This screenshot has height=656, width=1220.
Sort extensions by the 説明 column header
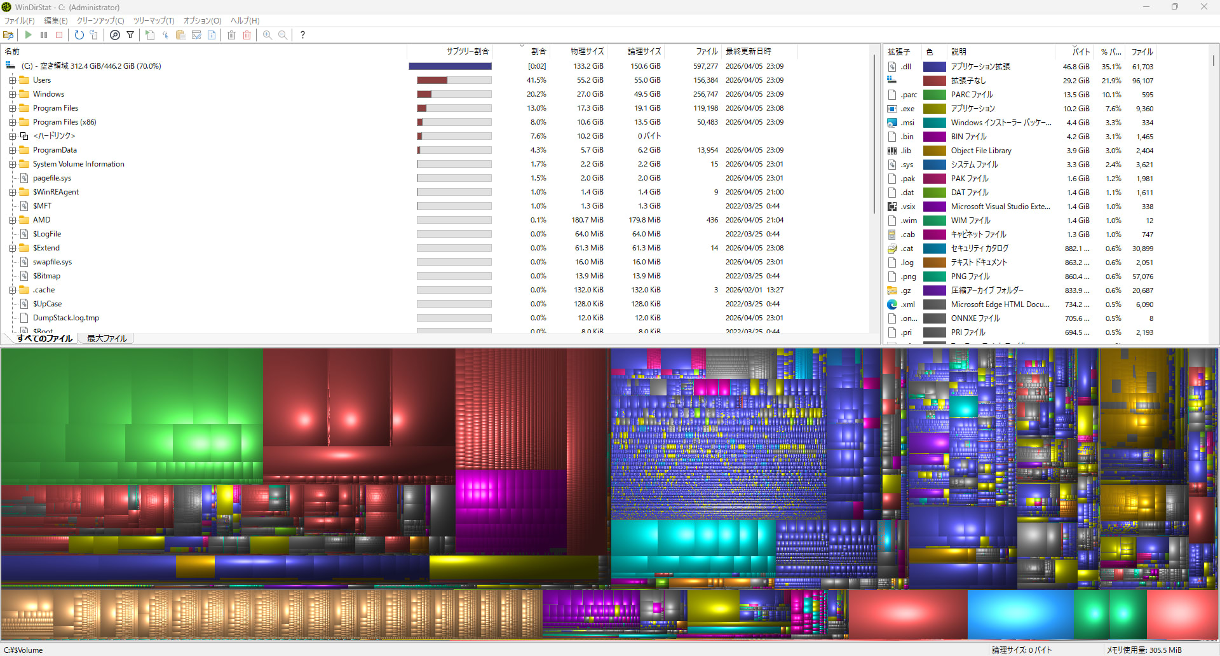click(x=959, y=52)
